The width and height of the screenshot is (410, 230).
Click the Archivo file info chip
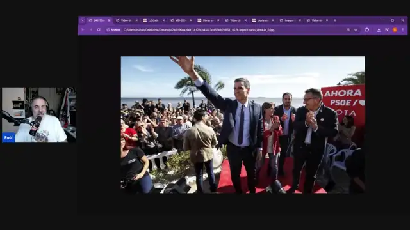point(113,30)
